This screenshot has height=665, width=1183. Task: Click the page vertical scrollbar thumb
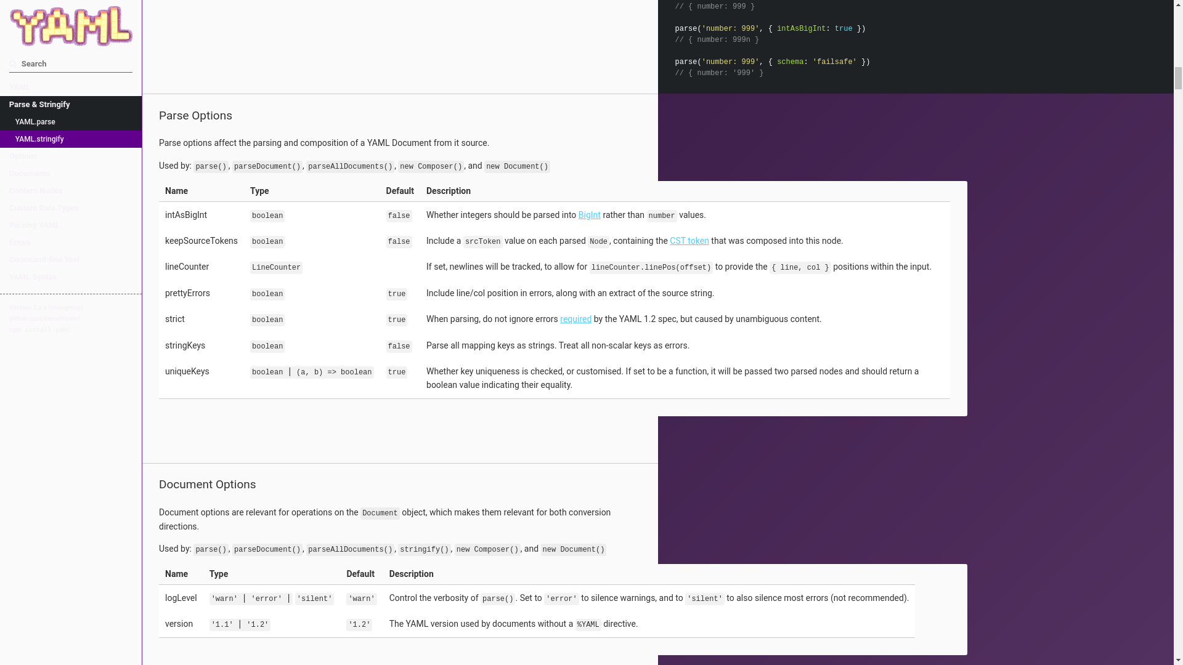pyautogui.click(x=1178, y=78)
